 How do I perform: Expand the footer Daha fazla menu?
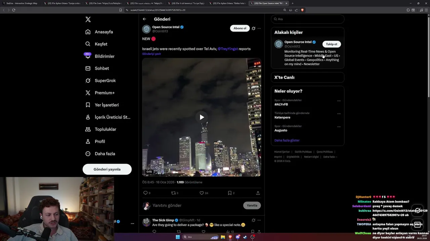click(x=330, y=157)
